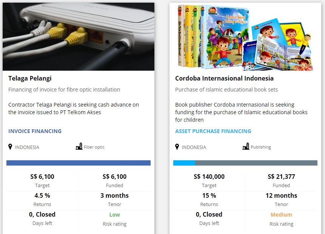Image resolution: width=325 pixels, height=234 pixels.
Task: Click location pin icon on Cordoba card
Action: [177, 147]
